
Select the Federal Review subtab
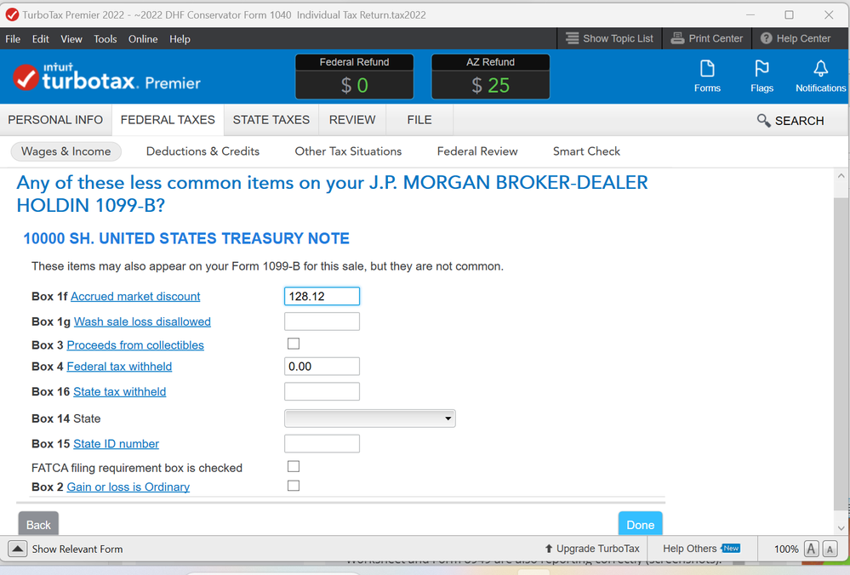(x=477, y=151)
